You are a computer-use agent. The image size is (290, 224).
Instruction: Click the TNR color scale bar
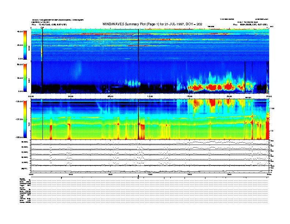tap(25, 119)
